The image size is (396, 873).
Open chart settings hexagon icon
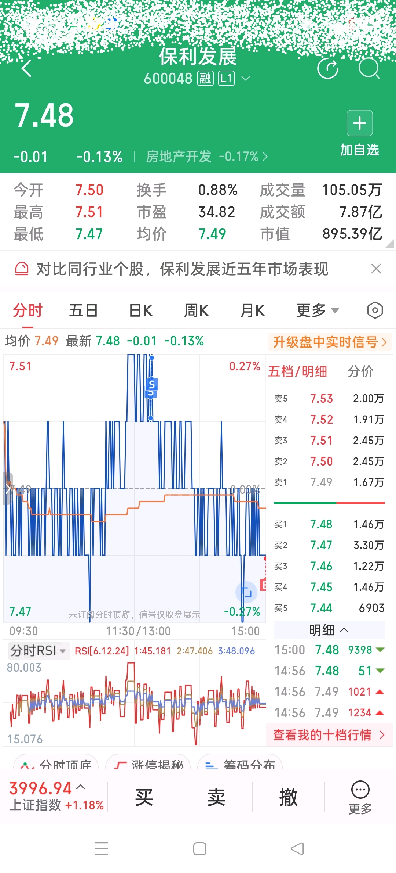375,310
